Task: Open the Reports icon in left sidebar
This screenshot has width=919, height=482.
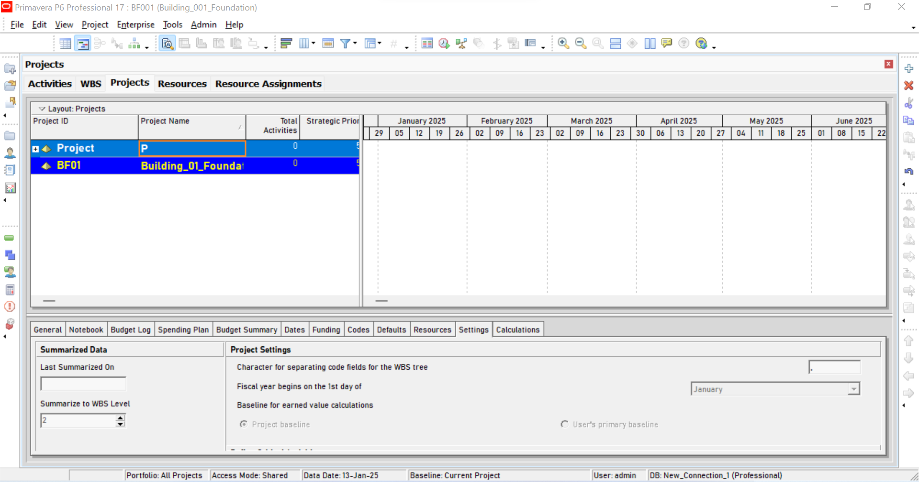Action: (10, 170)
